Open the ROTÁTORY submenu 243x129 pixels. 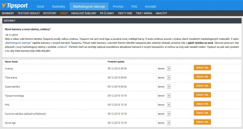50,13
